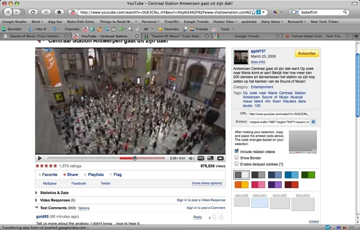Viewport: 360px width, 230px height.
Task: Share video via Facebook link
Action: (x=78, y=183)
